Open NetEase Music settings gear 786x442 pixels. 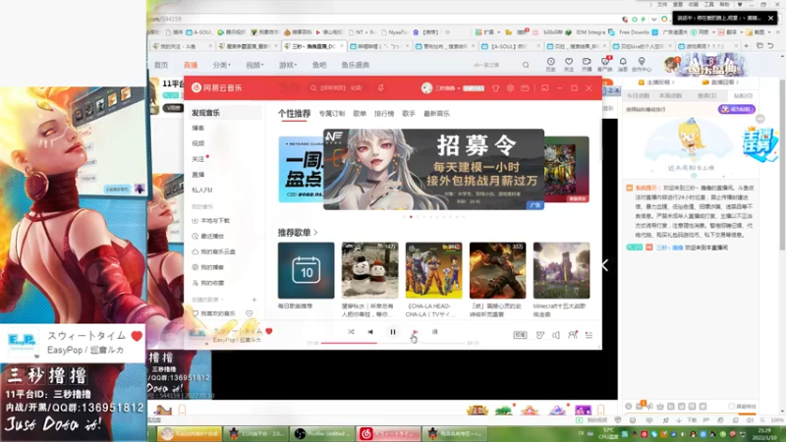[510, 88]
